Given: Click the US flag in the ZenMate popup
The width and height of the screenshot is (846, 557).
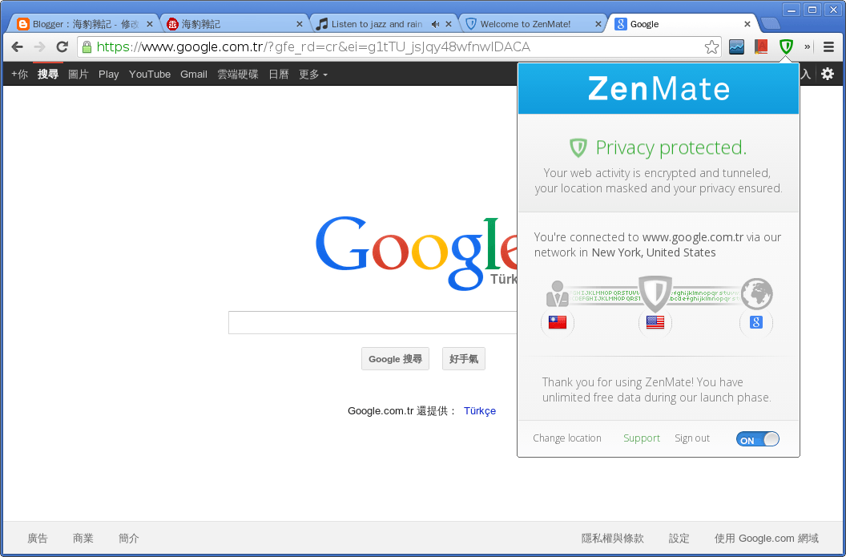Looking at the screenshot, I should 655,322.
